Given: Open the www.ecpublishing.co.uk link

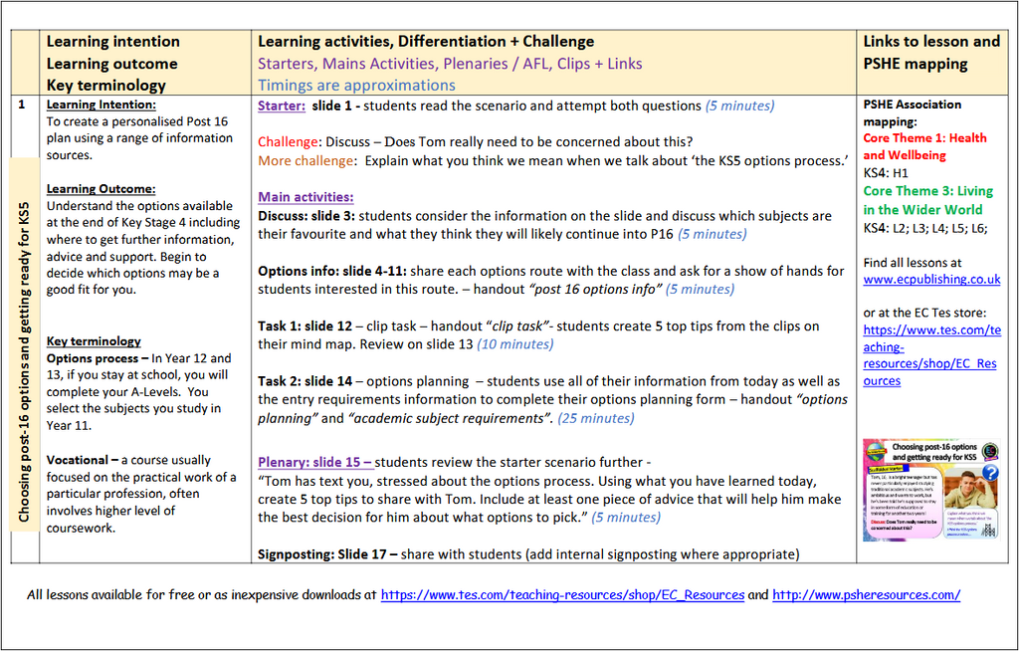Looking at the screenshot, I should 931,280.
